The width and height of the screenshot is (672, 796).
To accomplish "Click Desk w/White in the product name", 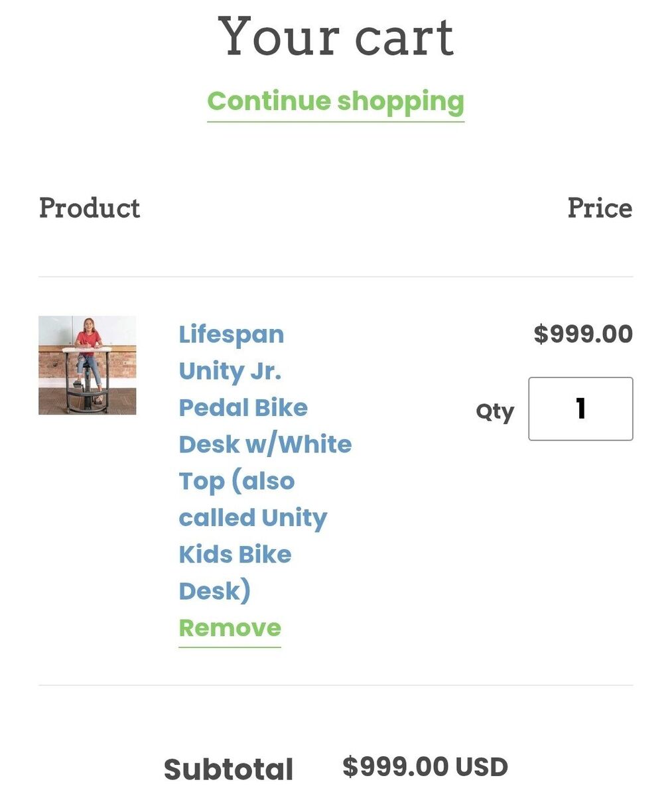I will [x=265, y=444].
